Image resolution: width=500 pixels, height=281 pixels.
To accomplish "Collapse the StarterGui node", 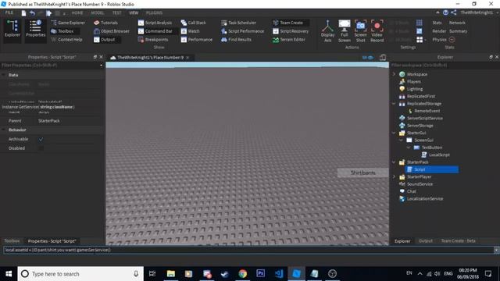I will pos(394,133).
